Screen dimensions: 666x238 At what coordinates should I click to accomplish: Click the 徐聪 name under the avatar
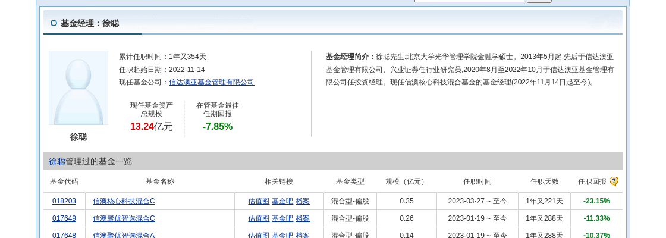[78, 137]
